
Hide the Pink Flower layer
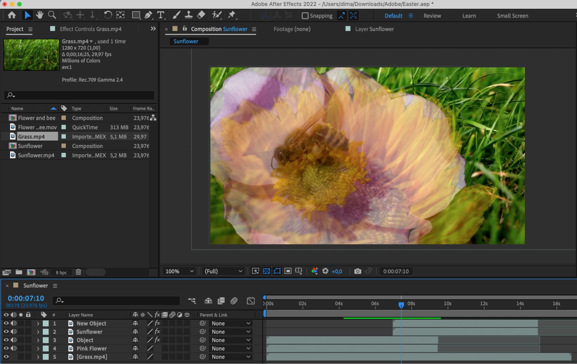click(6, 348)
